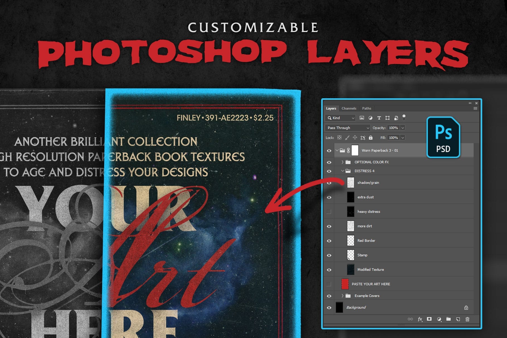
Task: Toggle the pixel layer filter icon
Action: click(362, 118)
